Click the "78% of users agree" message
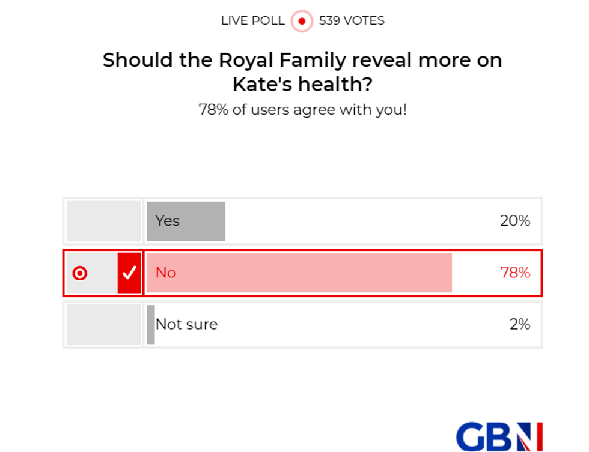The height and width of the screenshot is (452, 589). (302, 110)
